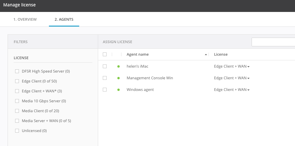The height and width of the screenshot is (146, 295).
Task: Check the select-all agents checkbox in header
Action: (x=105, y=54)
